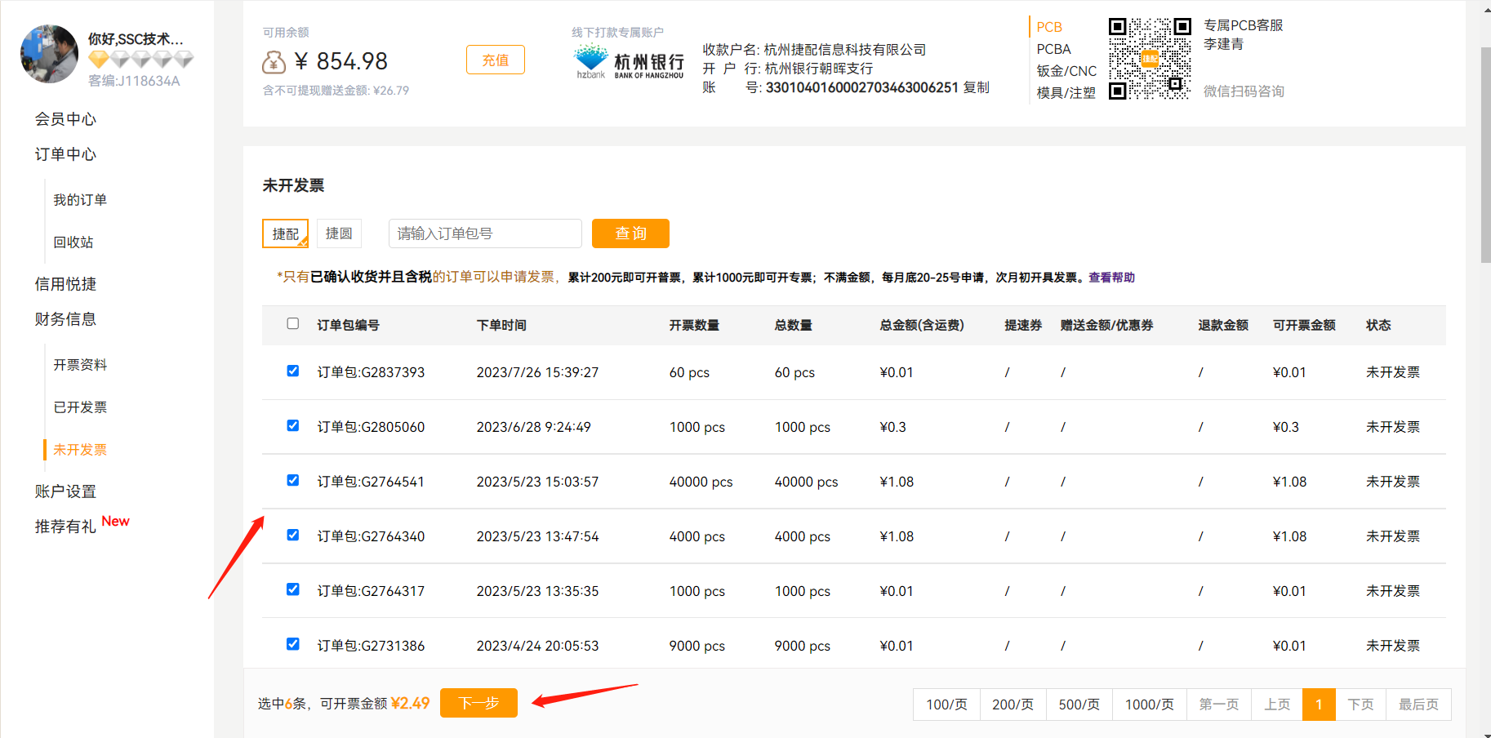This screenshot has width=1491, height=738.
Task: Collapse the 财务信息 sidebar section
Action: coord(65,319)
